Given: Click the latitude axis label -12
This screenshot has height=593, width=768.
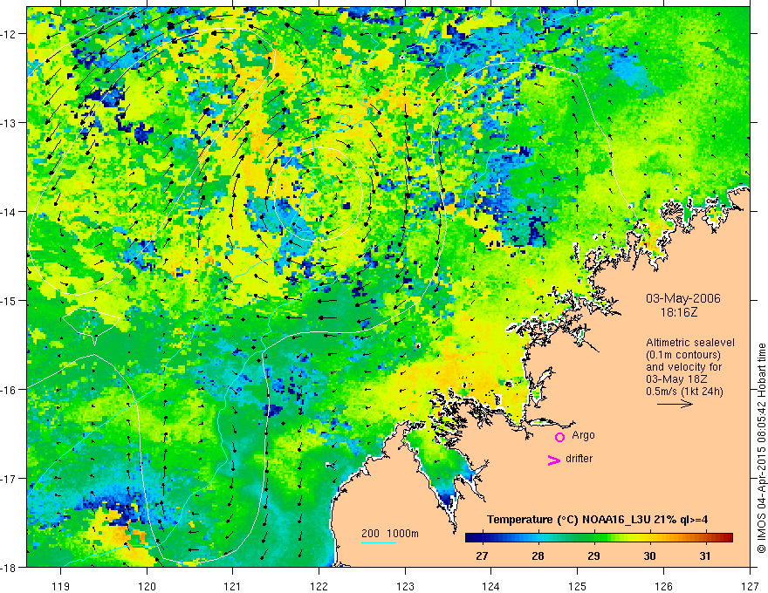Looking at the screenshot, I should 10,34.
